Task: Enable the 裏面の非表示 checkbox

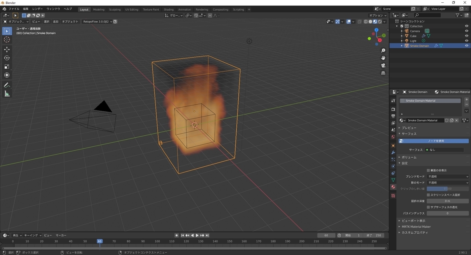Action: [x=428, y=171]
